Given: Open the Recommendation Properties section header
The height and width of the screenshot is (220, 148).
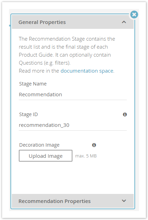Looking at the screenshot, I should (x=73, y=201).
